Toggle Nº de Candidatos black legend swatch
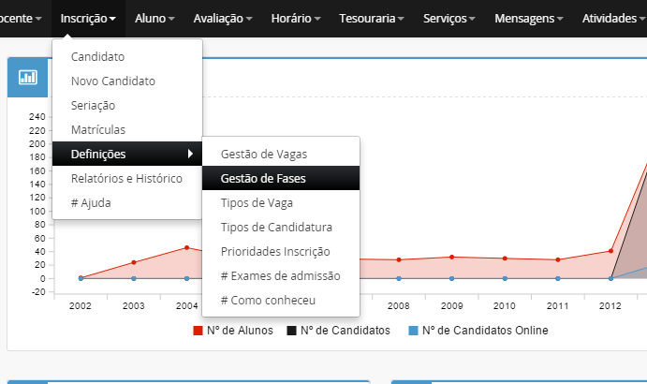The width and height of the screenshot is (647, 384). click(291, 331)
